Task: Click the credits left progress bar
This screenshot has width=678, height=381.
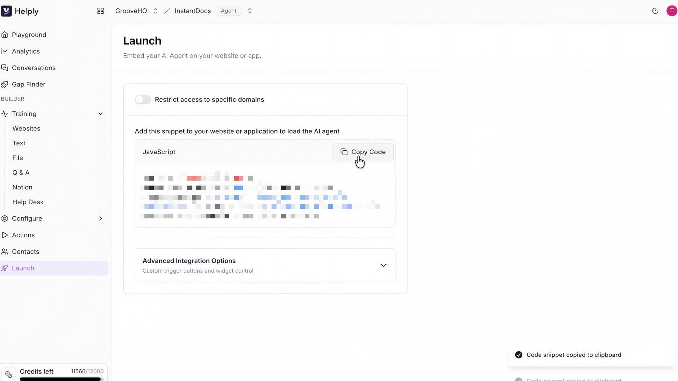Action: coord(61,379)
